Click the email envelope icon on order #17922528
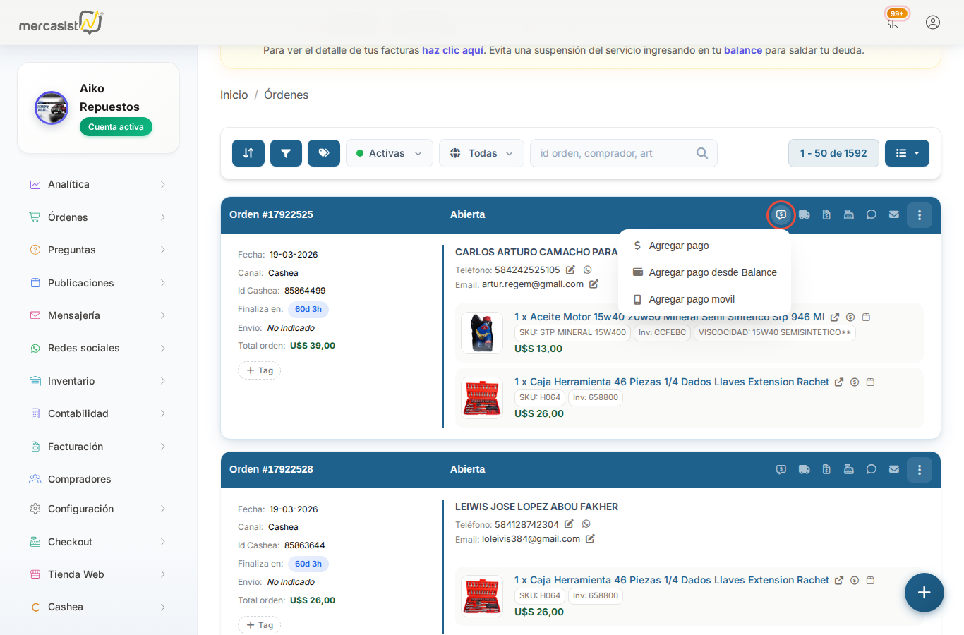Viewport: 964px width, 635px height. (x=893, y=469)
